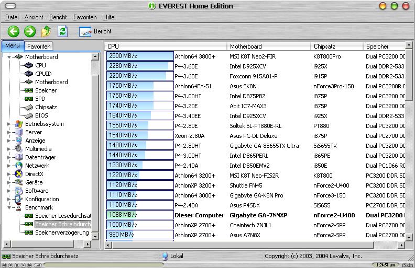
Task: Click the Lokal status bar entry
Action: point(172,256)
